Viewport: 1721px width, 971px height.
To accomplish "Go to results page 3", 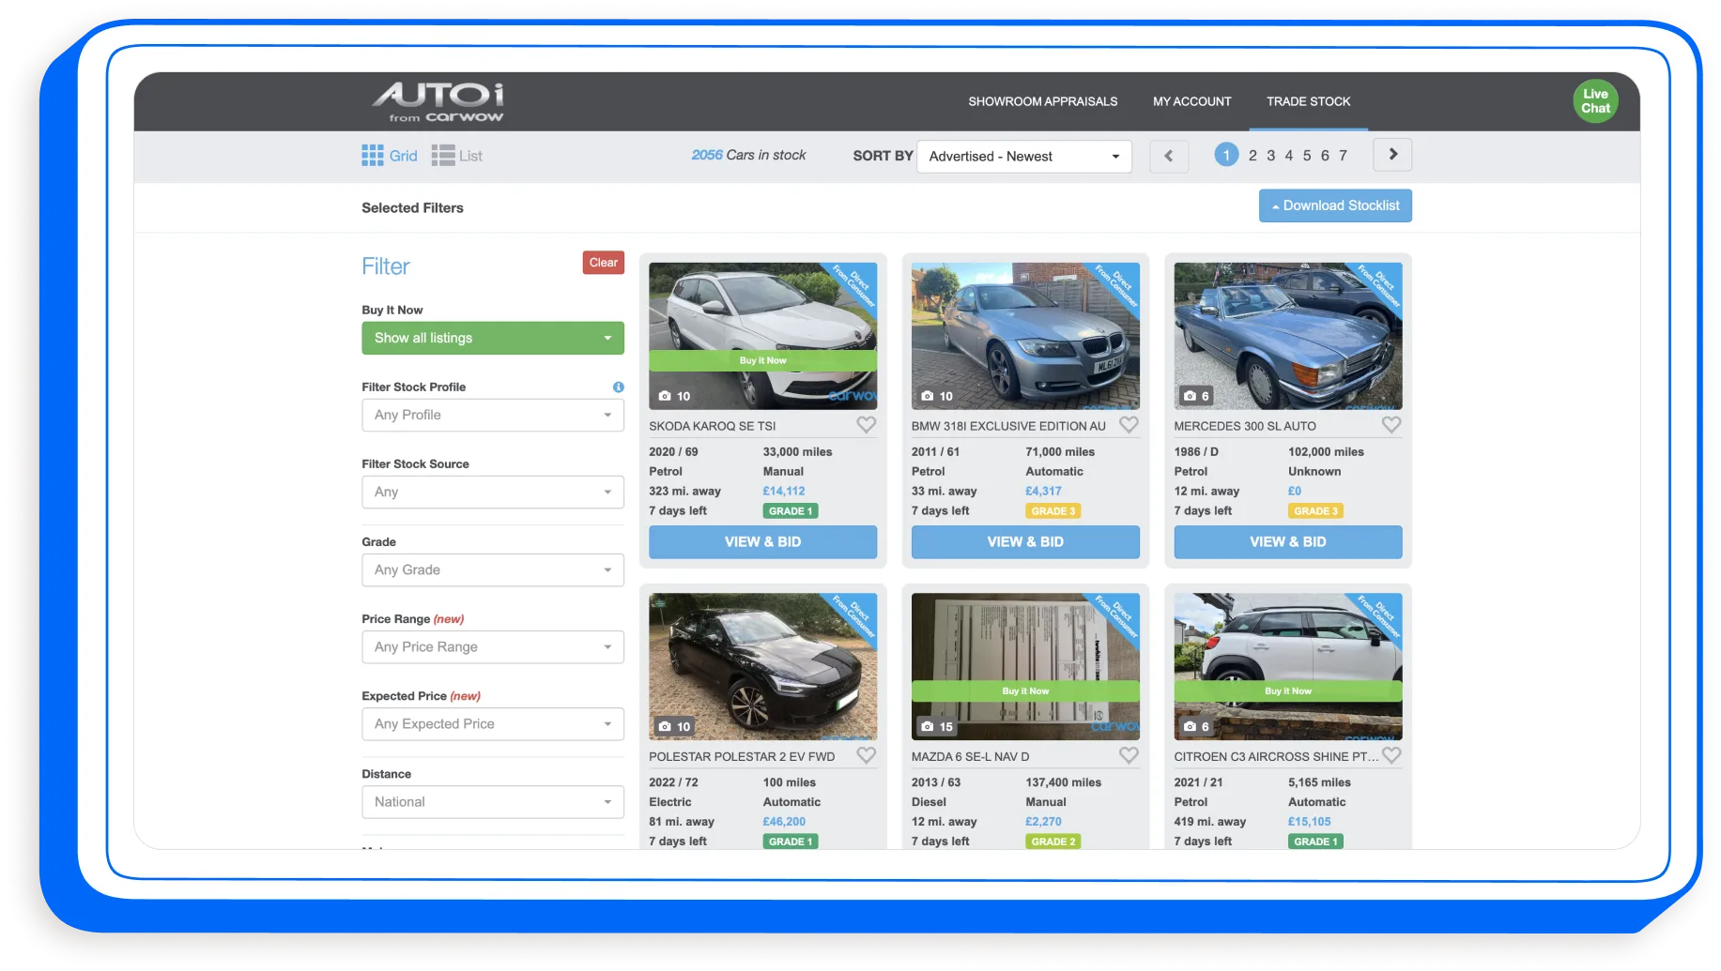I will [1270, 156].
